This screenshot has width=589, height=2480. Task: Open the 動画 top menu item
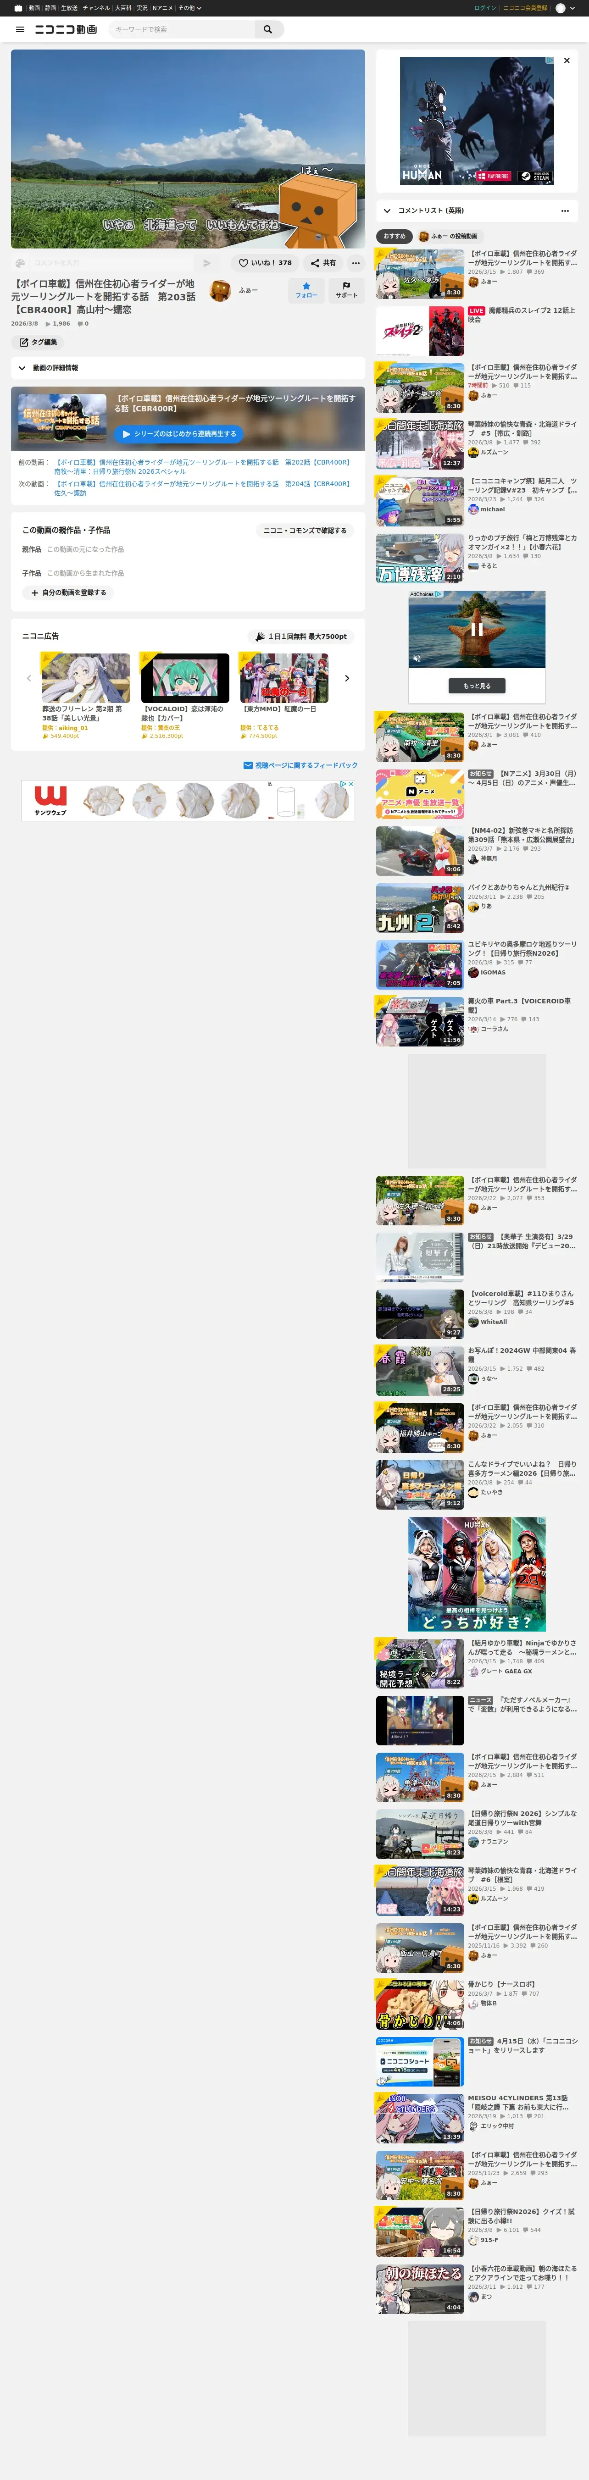point(35,8)
